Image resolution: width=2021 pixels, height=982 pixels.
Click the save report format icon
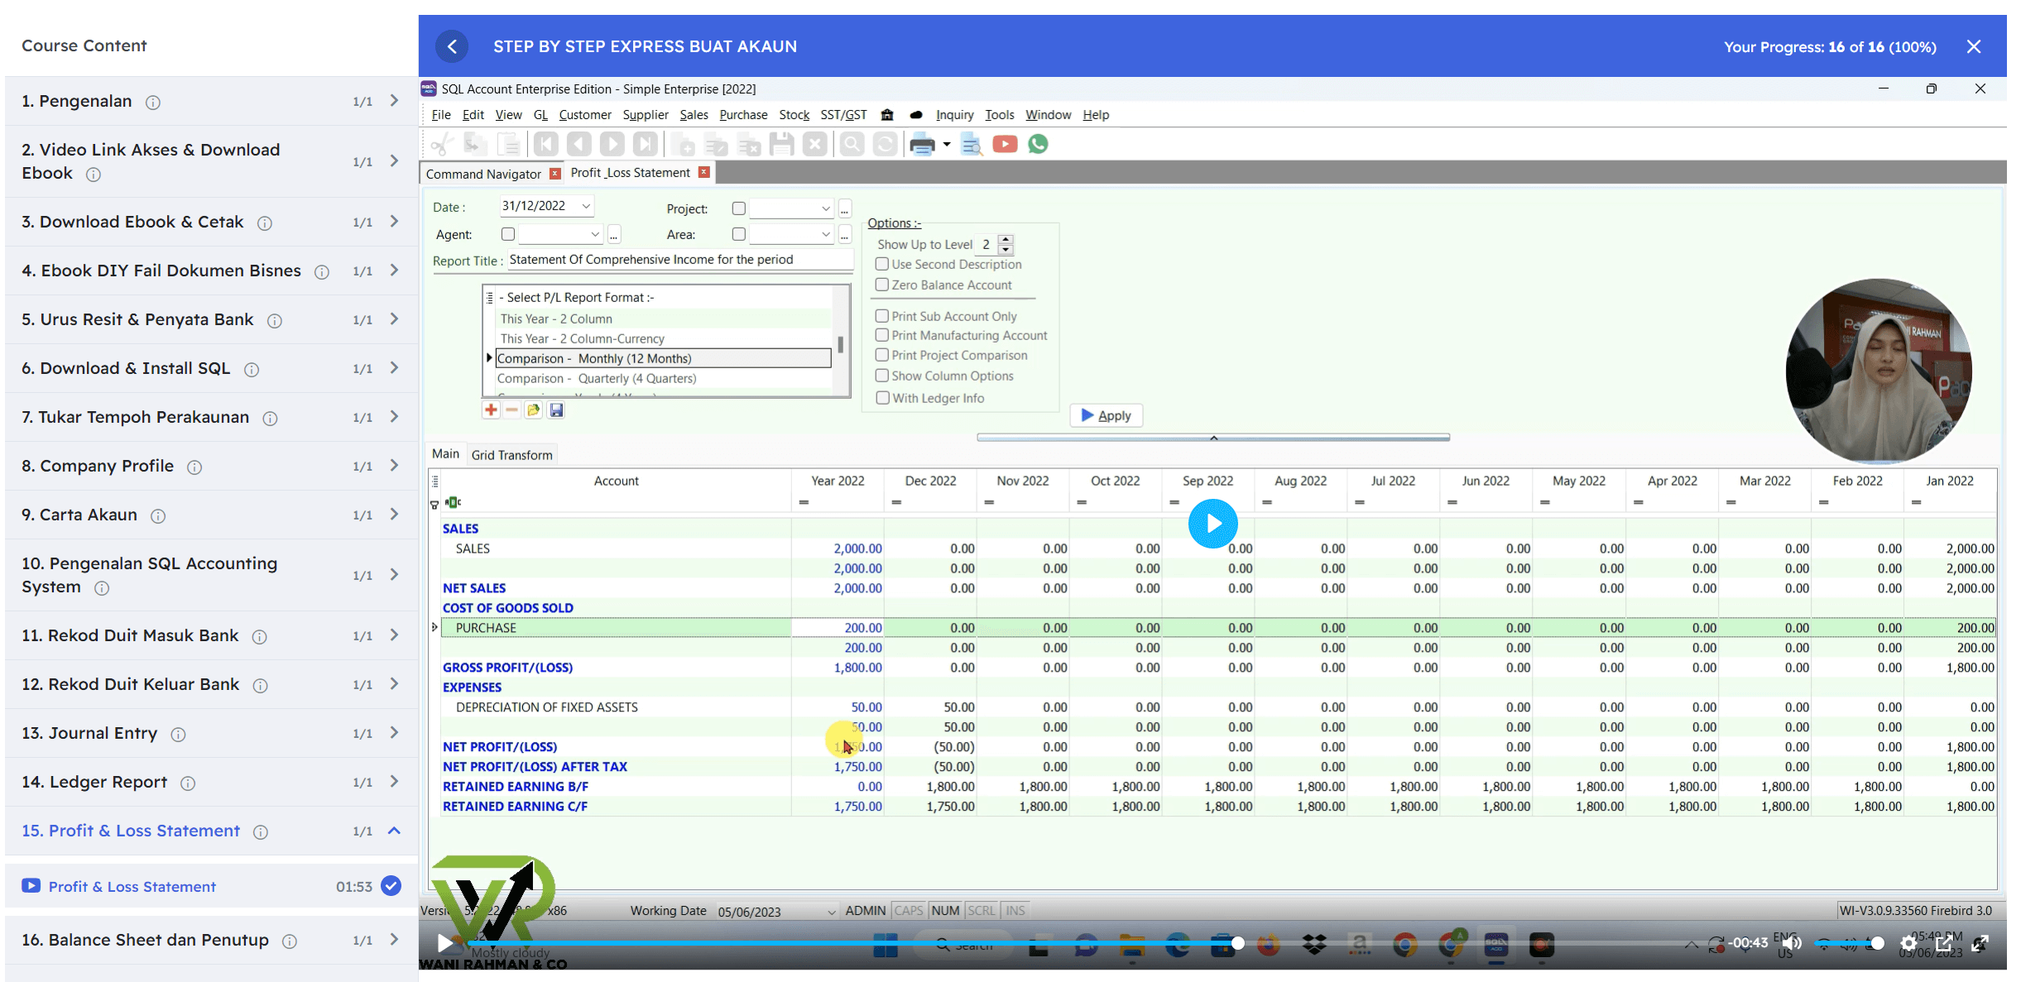[x=556, y=410]
